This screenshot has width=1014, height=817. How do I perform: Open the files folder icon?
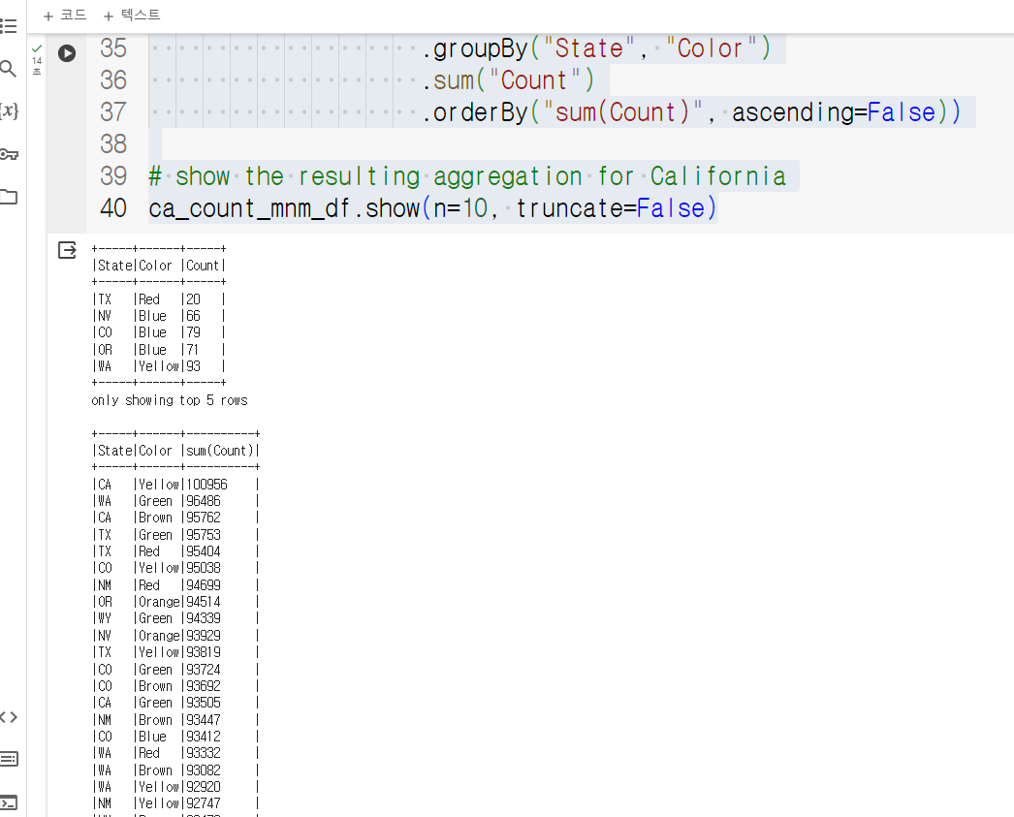pyautogui.click(x=9, y=197)
